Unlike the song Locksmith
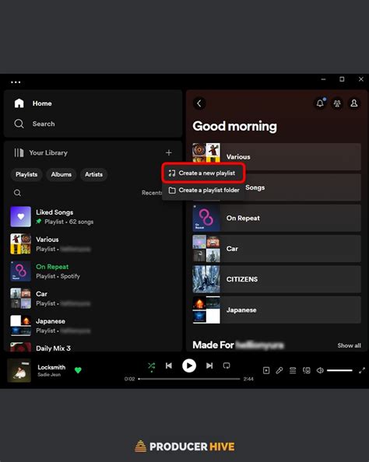The image size is (369, 462). pyautogui.click(x=78, y=370)
